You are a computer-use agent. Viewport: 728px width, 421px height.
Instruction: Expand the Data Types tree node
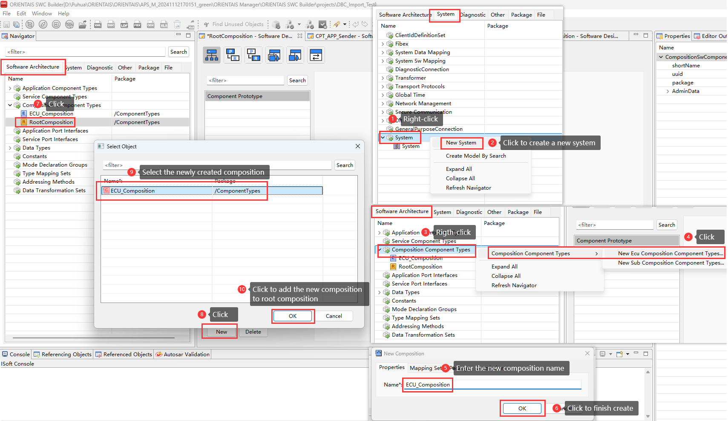coord(10,148)
